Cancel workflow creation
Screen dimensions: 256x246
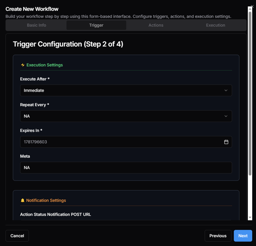click(17, 236)
